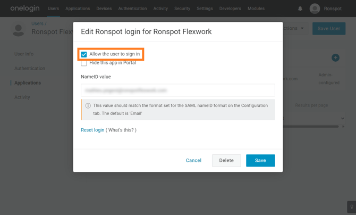This screenshot has width=356, height=215.
Task: Enable Hide this app in Portal
Action: [84, 63]
